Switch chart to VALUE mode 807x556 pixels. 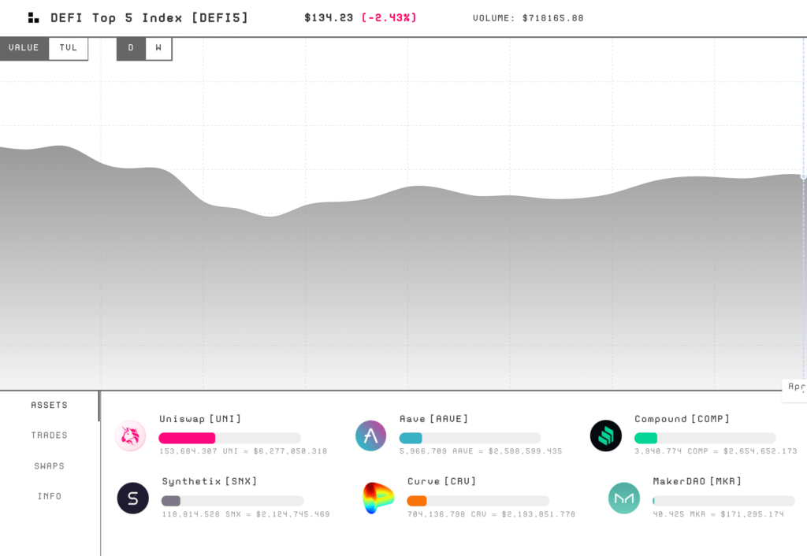[24, 48]
